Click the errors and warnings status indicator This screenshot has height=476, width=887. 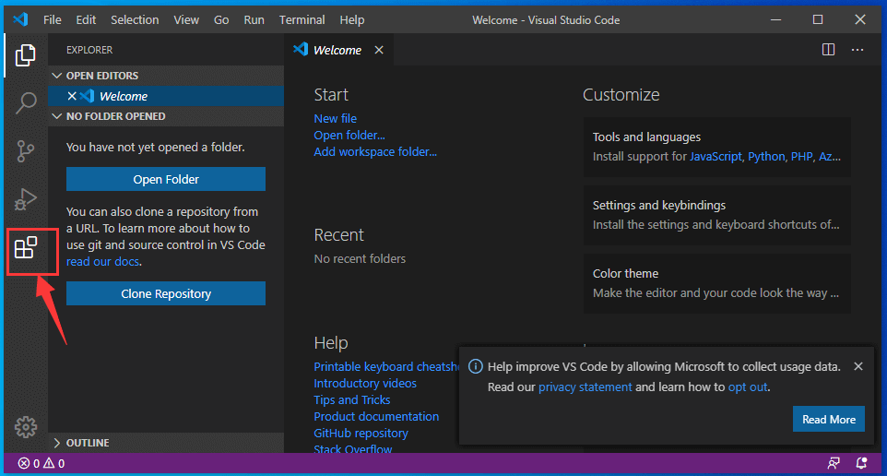(41, 464)
